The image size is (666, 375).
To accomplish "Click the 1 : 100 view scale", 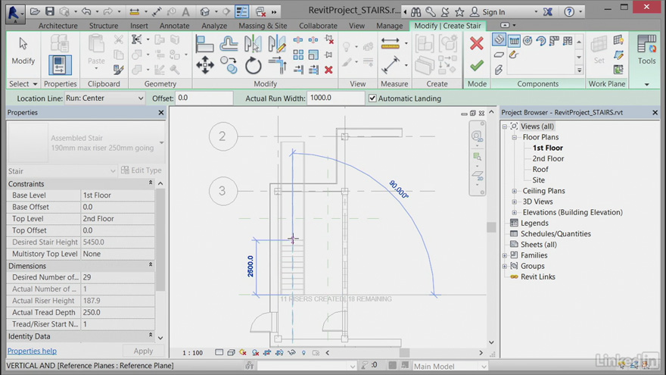I will tap(192, 353).
